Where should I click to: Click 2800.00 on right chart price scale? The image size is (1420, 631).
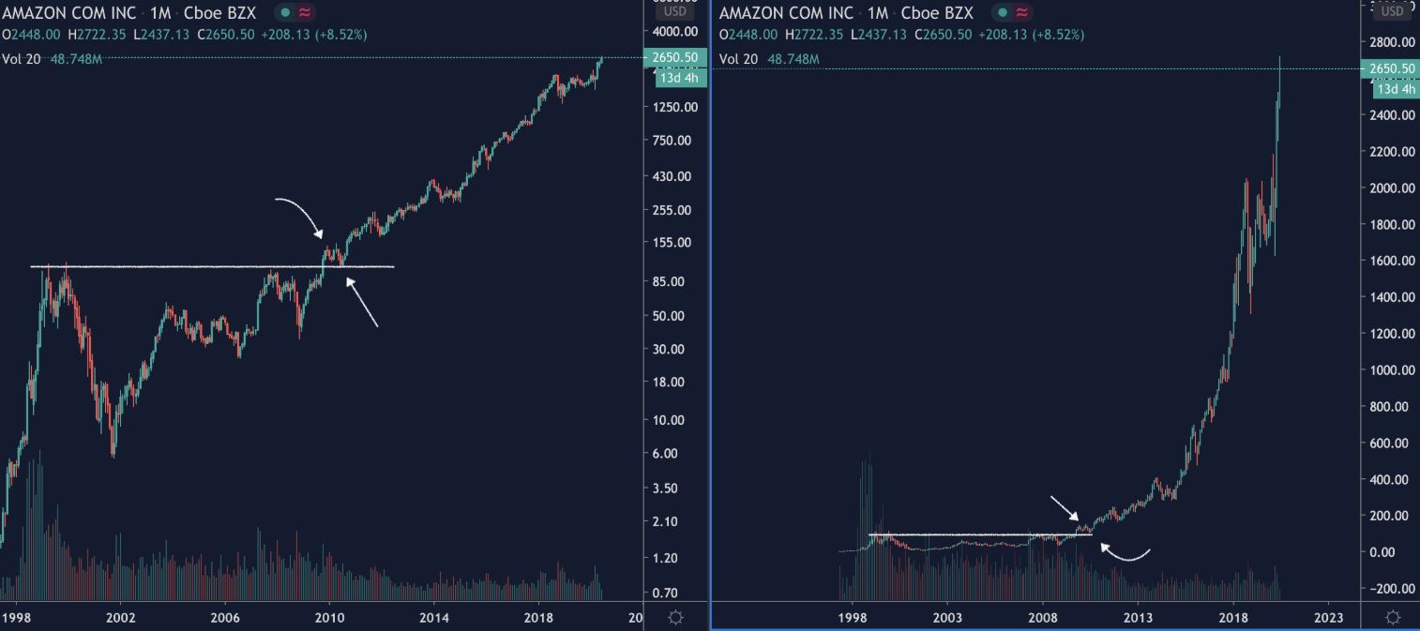(x=1393, y=42)
